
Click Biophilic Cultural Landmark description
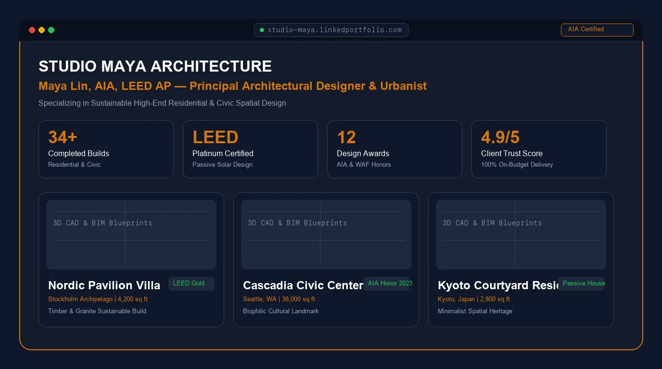coord(281,311)
